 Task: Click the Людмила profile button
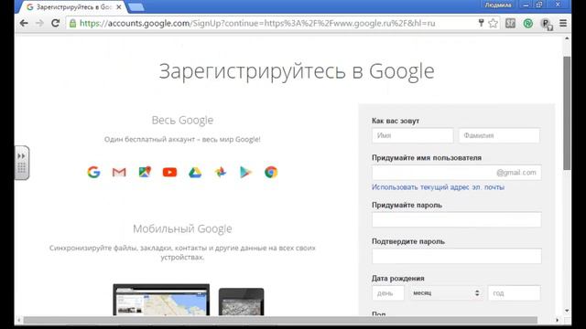(x=498, y=5)
